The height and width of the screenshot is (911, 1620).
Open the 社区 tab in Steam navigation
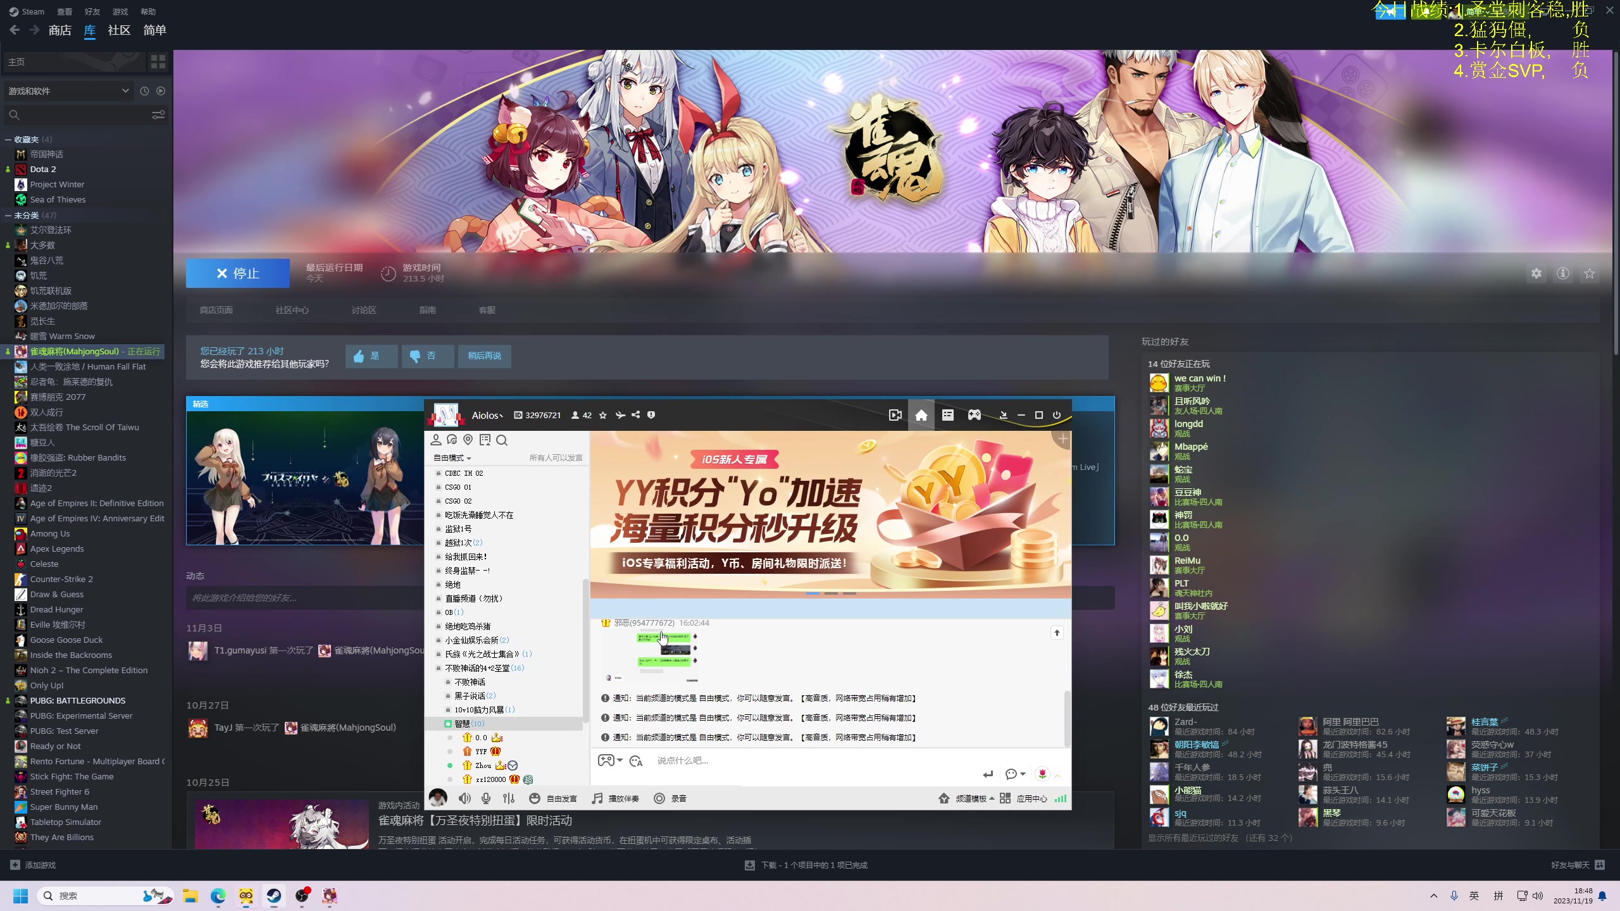(x=119, y=30)
